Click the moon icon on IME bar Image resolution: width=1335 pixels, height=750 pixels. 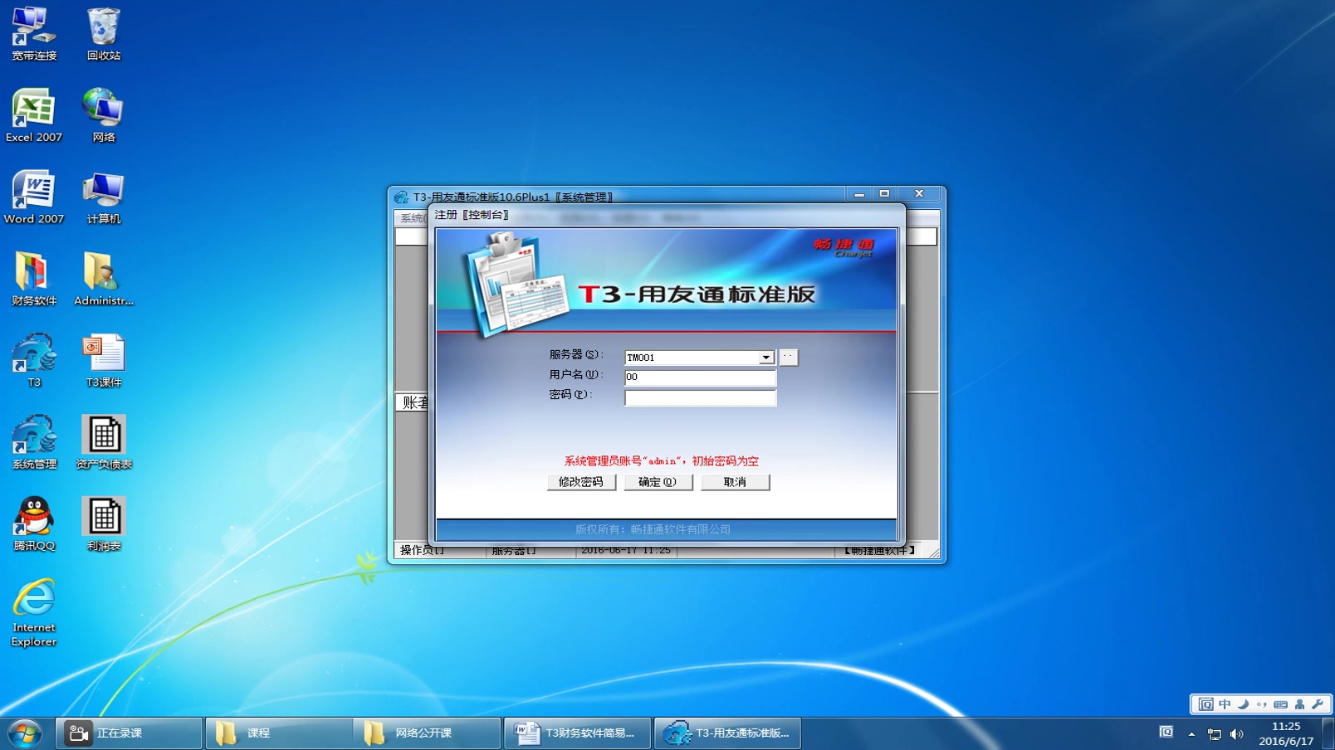(x=1243, y=704)
